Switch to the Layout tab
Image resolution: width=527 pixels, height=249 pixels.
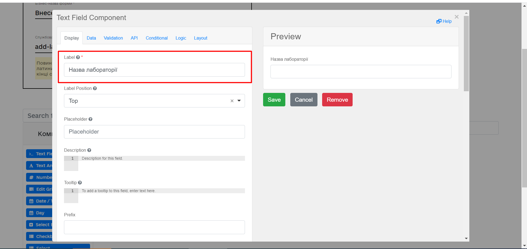point(200,38)
